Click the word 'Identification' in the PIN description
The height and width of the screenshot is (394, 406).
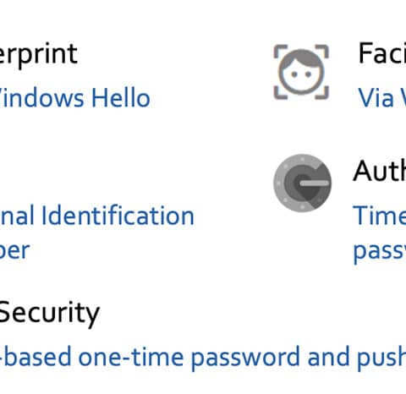pyautogui.click(x=118, y=216)
